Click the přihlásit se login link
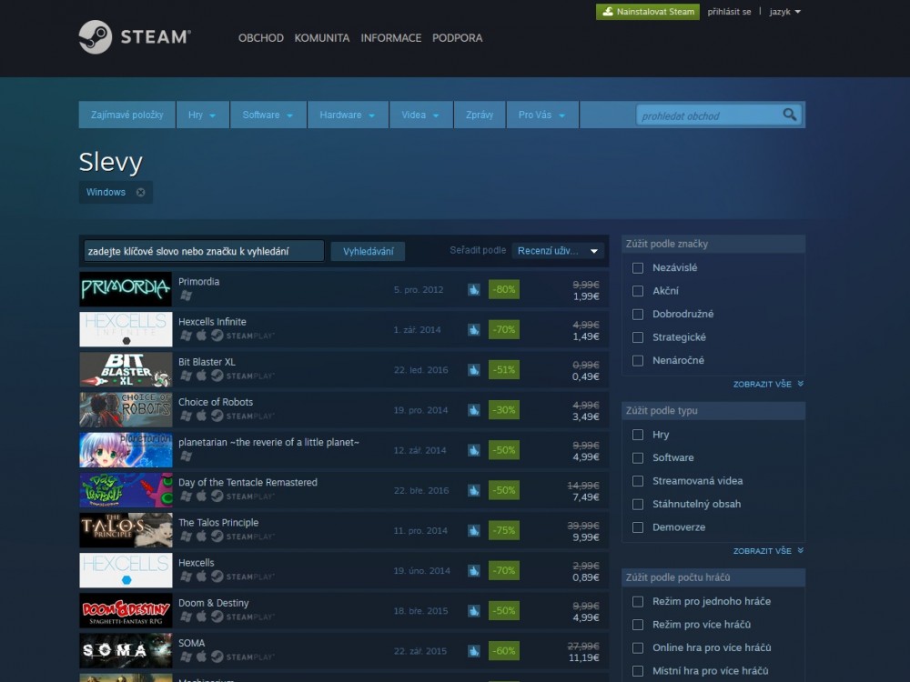 pos(729,12)
